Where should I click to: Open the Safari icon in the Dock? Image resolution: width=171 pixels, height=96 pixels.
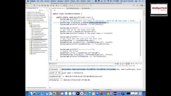click(x=38, y=93)
